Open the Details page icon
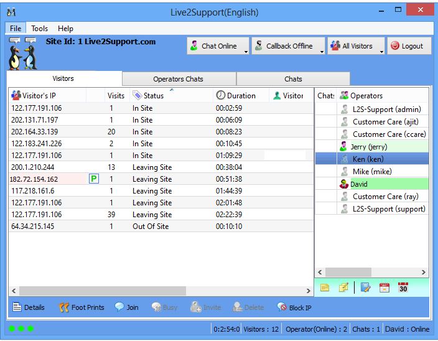Viewport: 438px width, 341px height. tap(17, 307)
